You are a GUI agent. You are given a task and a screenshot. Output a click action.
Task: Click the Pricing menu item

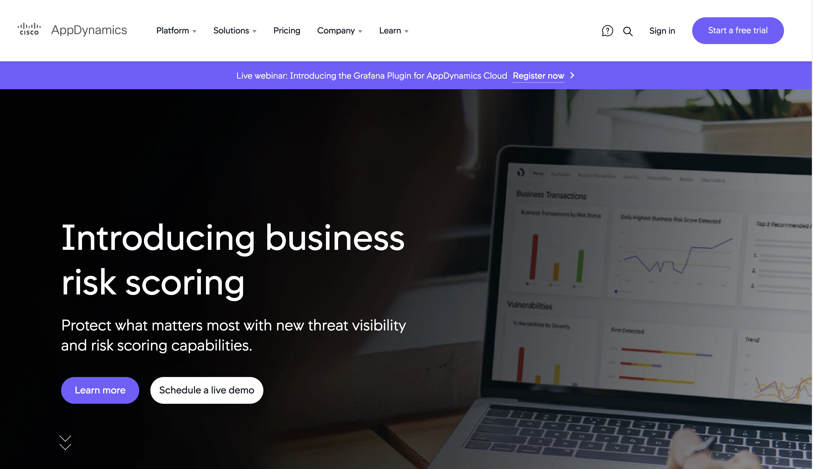click(287, 31)
